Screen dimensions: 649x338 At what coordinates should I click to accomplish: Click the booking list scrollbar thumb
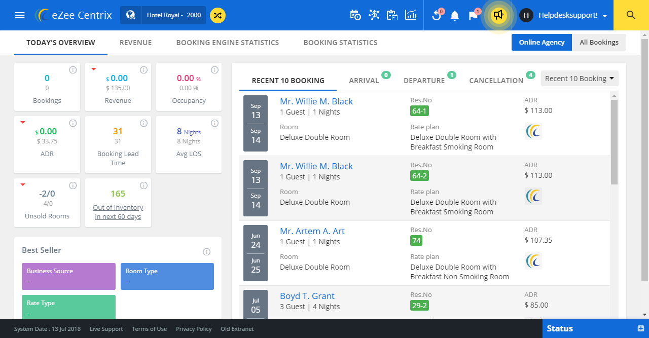[x=615, y=142]
